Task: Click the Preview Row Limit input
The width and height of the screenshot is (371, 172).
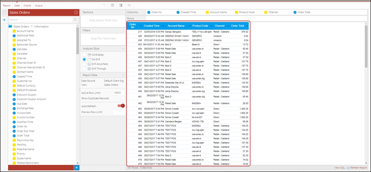Action: [x=118, y=112]
